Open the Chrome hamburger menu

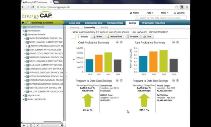[187, 7]
